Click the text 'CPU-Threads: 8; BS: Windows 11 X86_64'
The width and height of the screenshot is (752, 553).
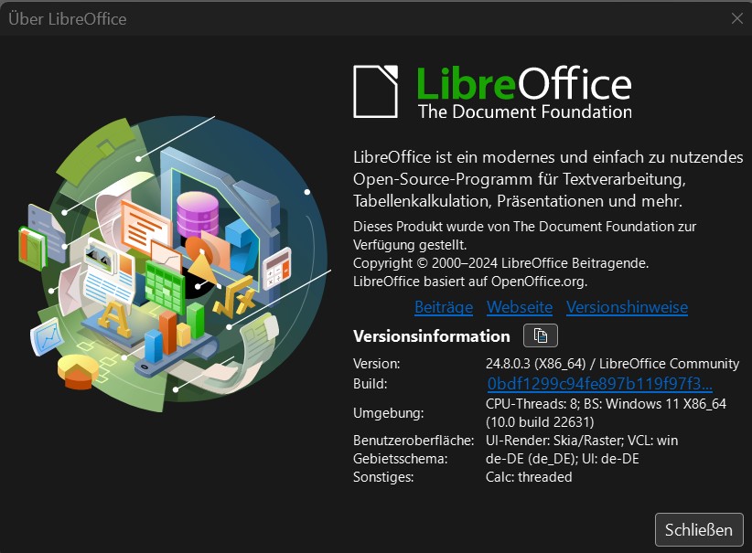click(606, 403)
